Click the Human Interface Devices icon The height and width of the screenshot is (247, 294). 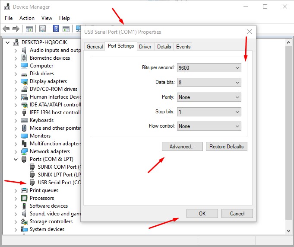[24, 97]
